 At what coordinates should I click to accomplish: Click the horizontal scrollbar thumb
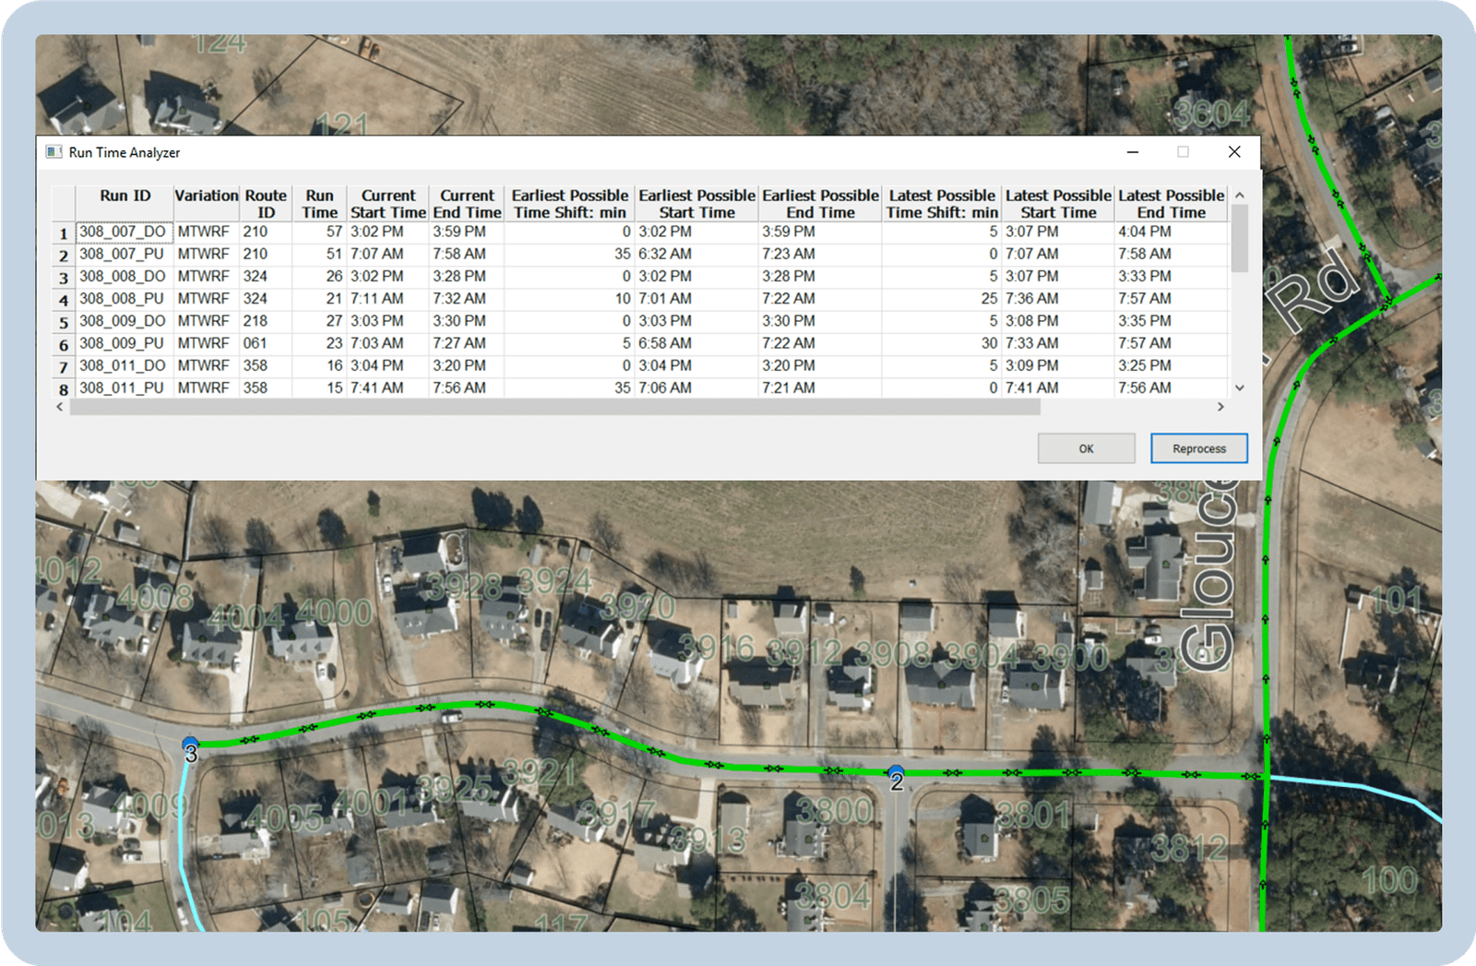coord(553,407)
